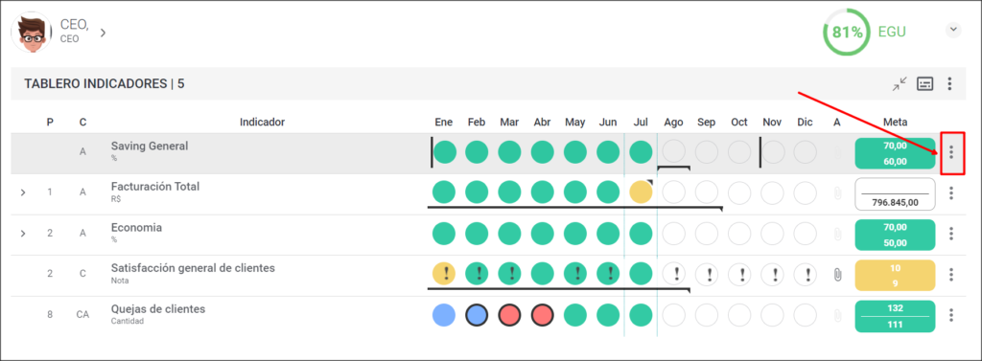Image resolution: width=982 pixels, height=361 pixels.
Task: Open Satisfacción general de clientes row three-dot menu
Action: (951, 274)
